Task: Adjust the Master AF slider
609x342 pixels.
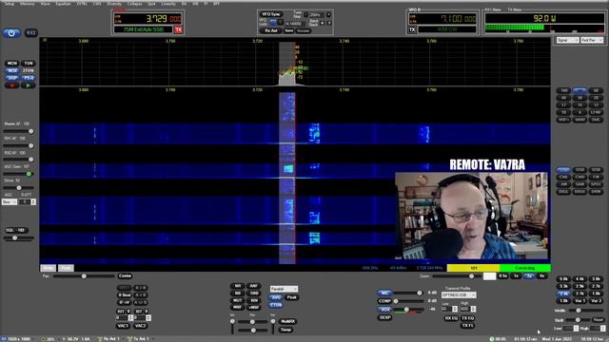Action: pos(18,131)
